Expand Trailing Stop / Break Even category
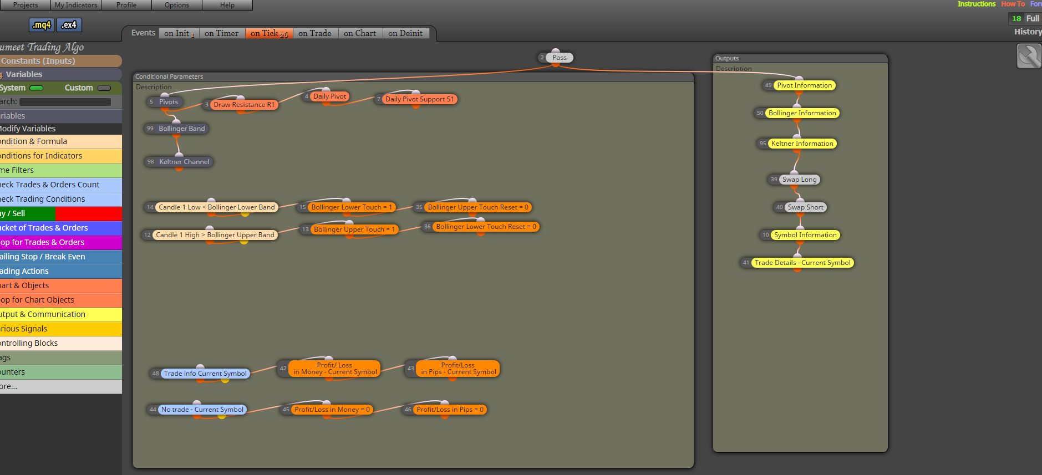This screenshot has height=475, width=1042. point(61,257)
